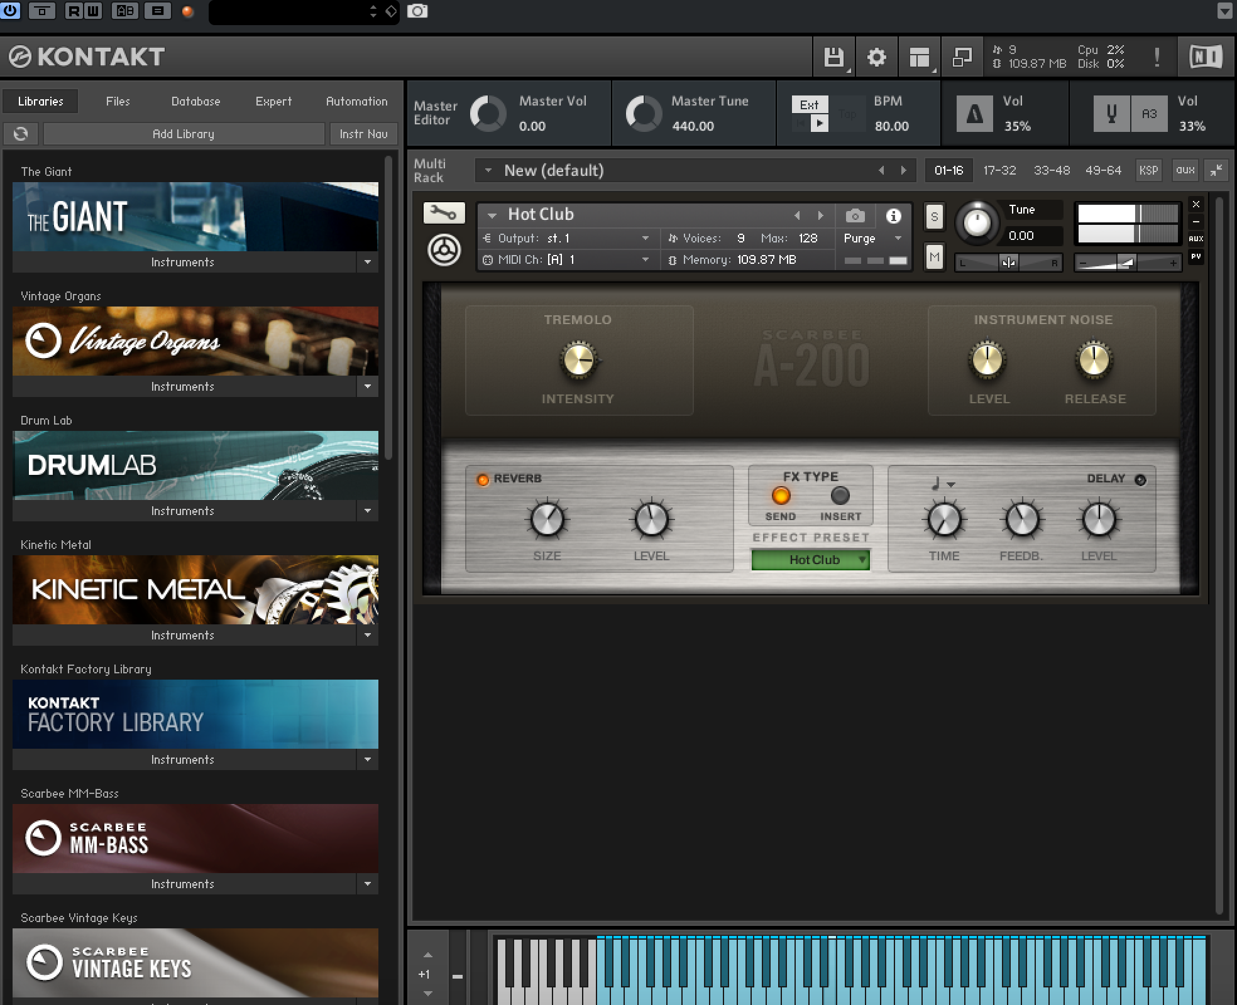This screenshot has width=1237, height=1005.
Task: Click next multi arrow in Multi Rack
Action: click(904, 170)
